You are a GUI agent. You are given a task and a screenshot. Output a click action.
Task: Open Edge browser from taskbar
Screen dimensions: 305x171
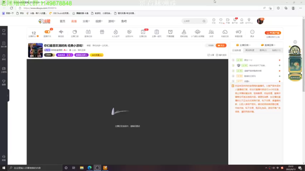click(90, 168)
